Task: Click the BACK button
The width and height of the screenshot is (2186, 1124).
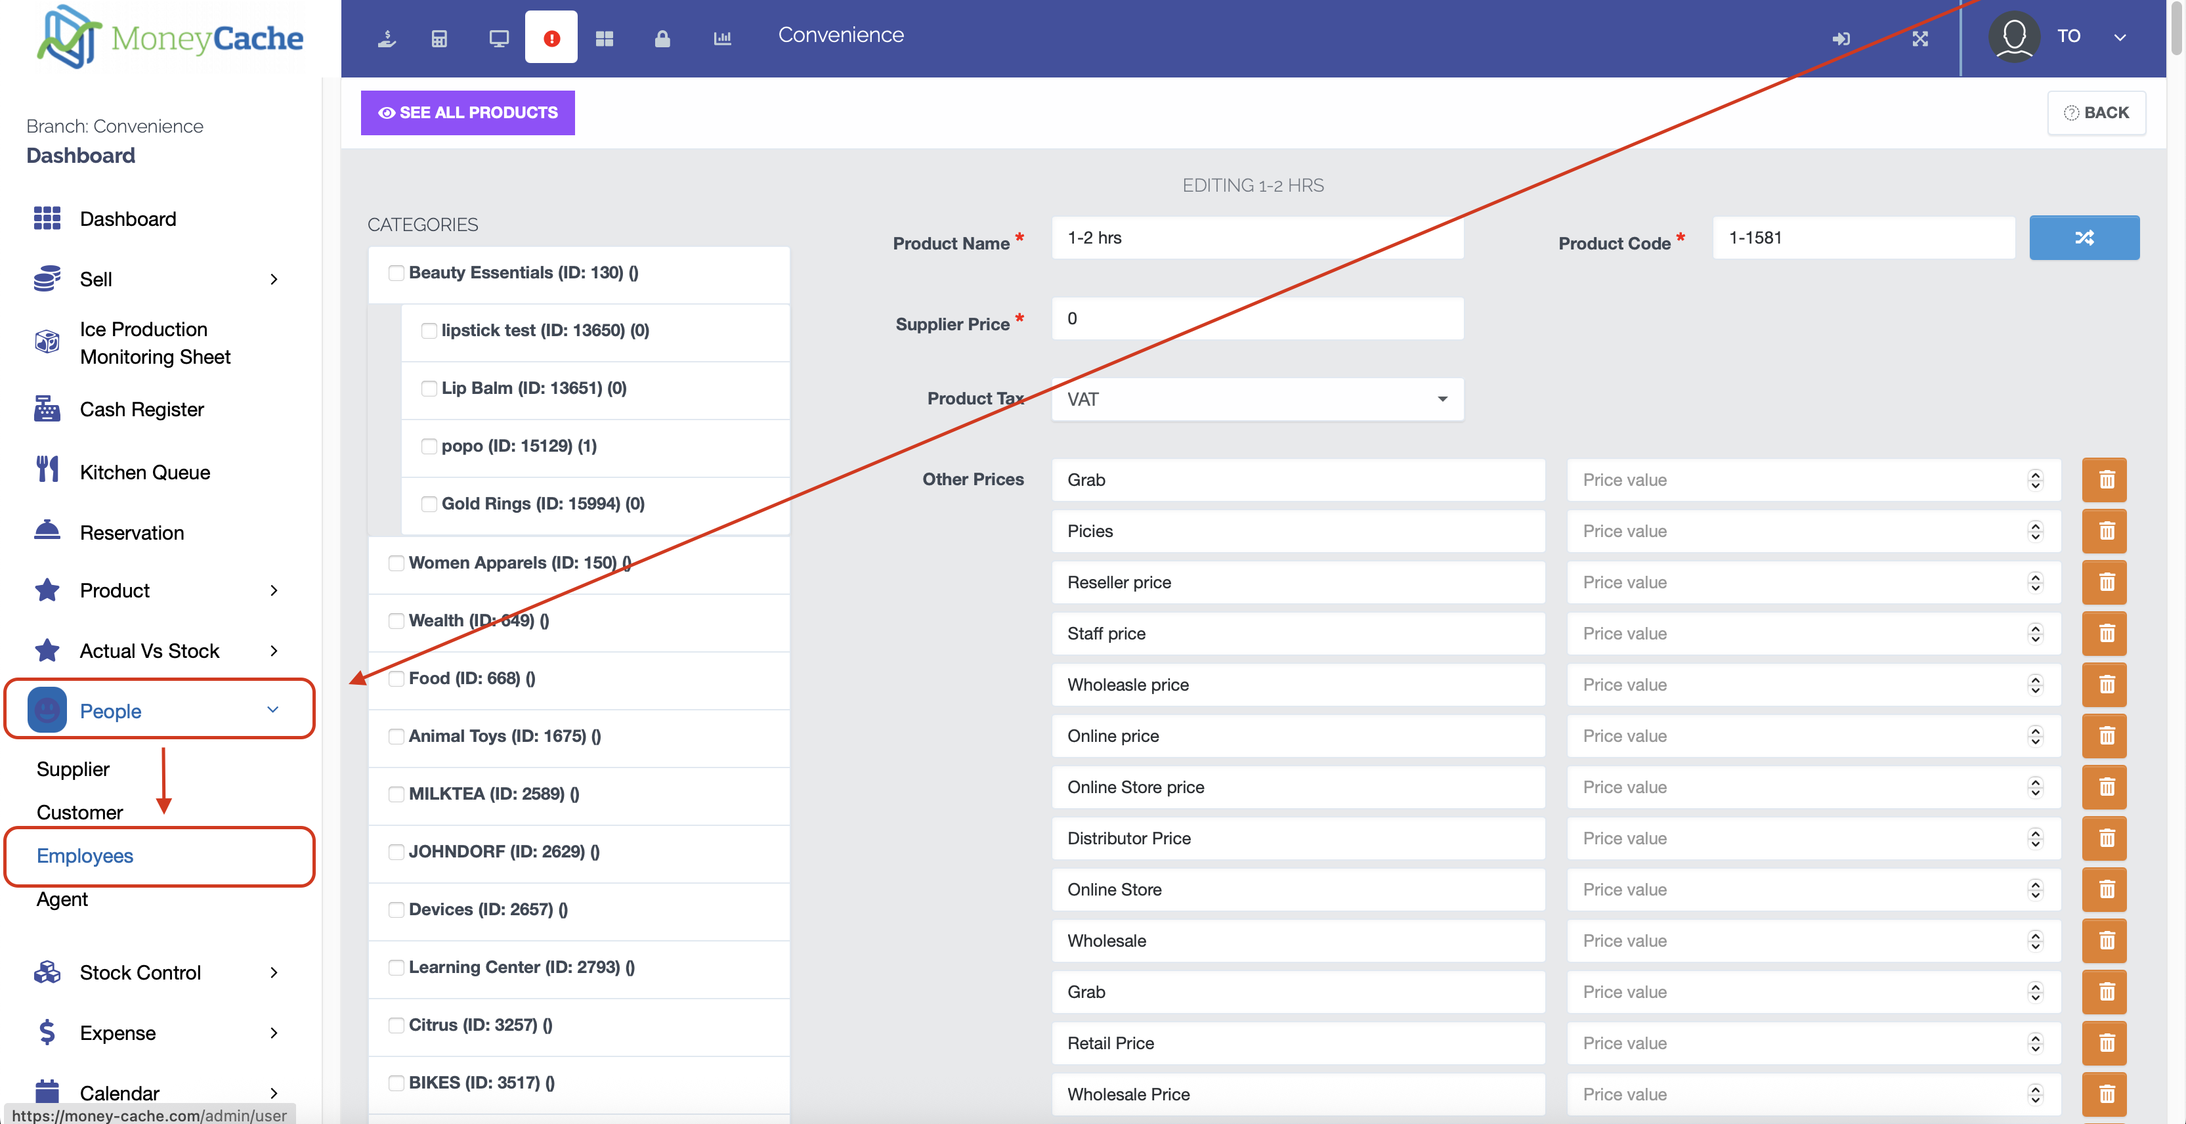Action: click(x=2096, y=113)
